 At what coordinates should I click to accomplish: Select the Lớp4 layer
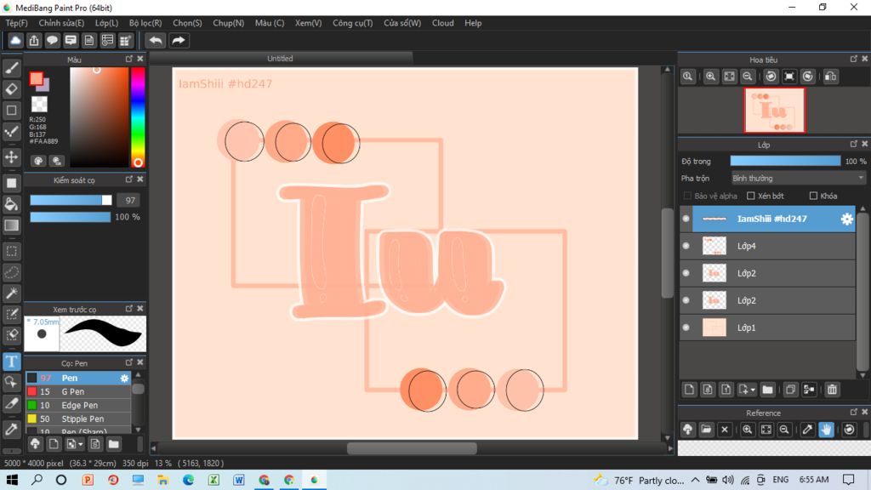[x=768, y=246]
